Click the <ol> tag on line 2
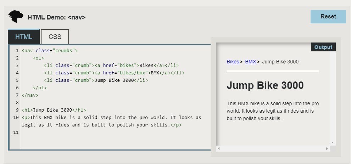This screenshot has width=351, height=164. (x=38, y=58)
